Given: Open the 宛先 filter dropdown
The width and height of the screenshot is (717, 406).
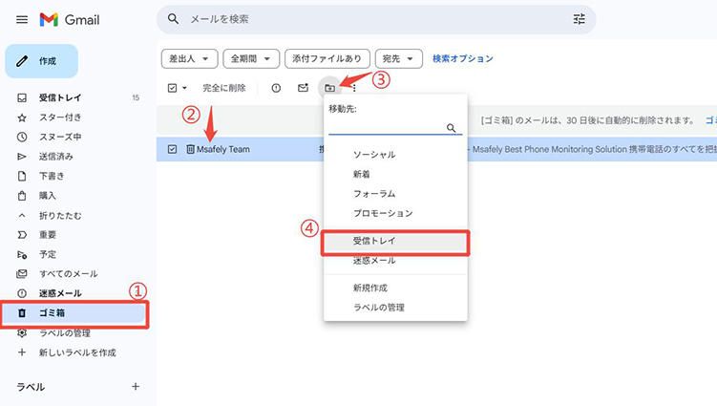Looking at the screenshot, I should (399, 58).
